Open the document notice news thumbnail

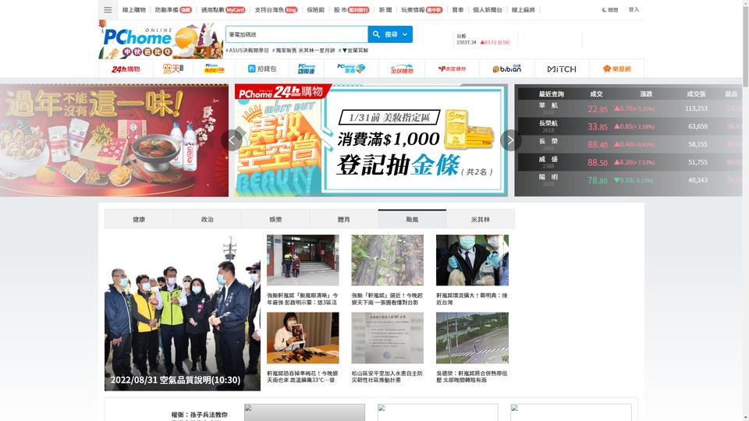click(388, 338)
